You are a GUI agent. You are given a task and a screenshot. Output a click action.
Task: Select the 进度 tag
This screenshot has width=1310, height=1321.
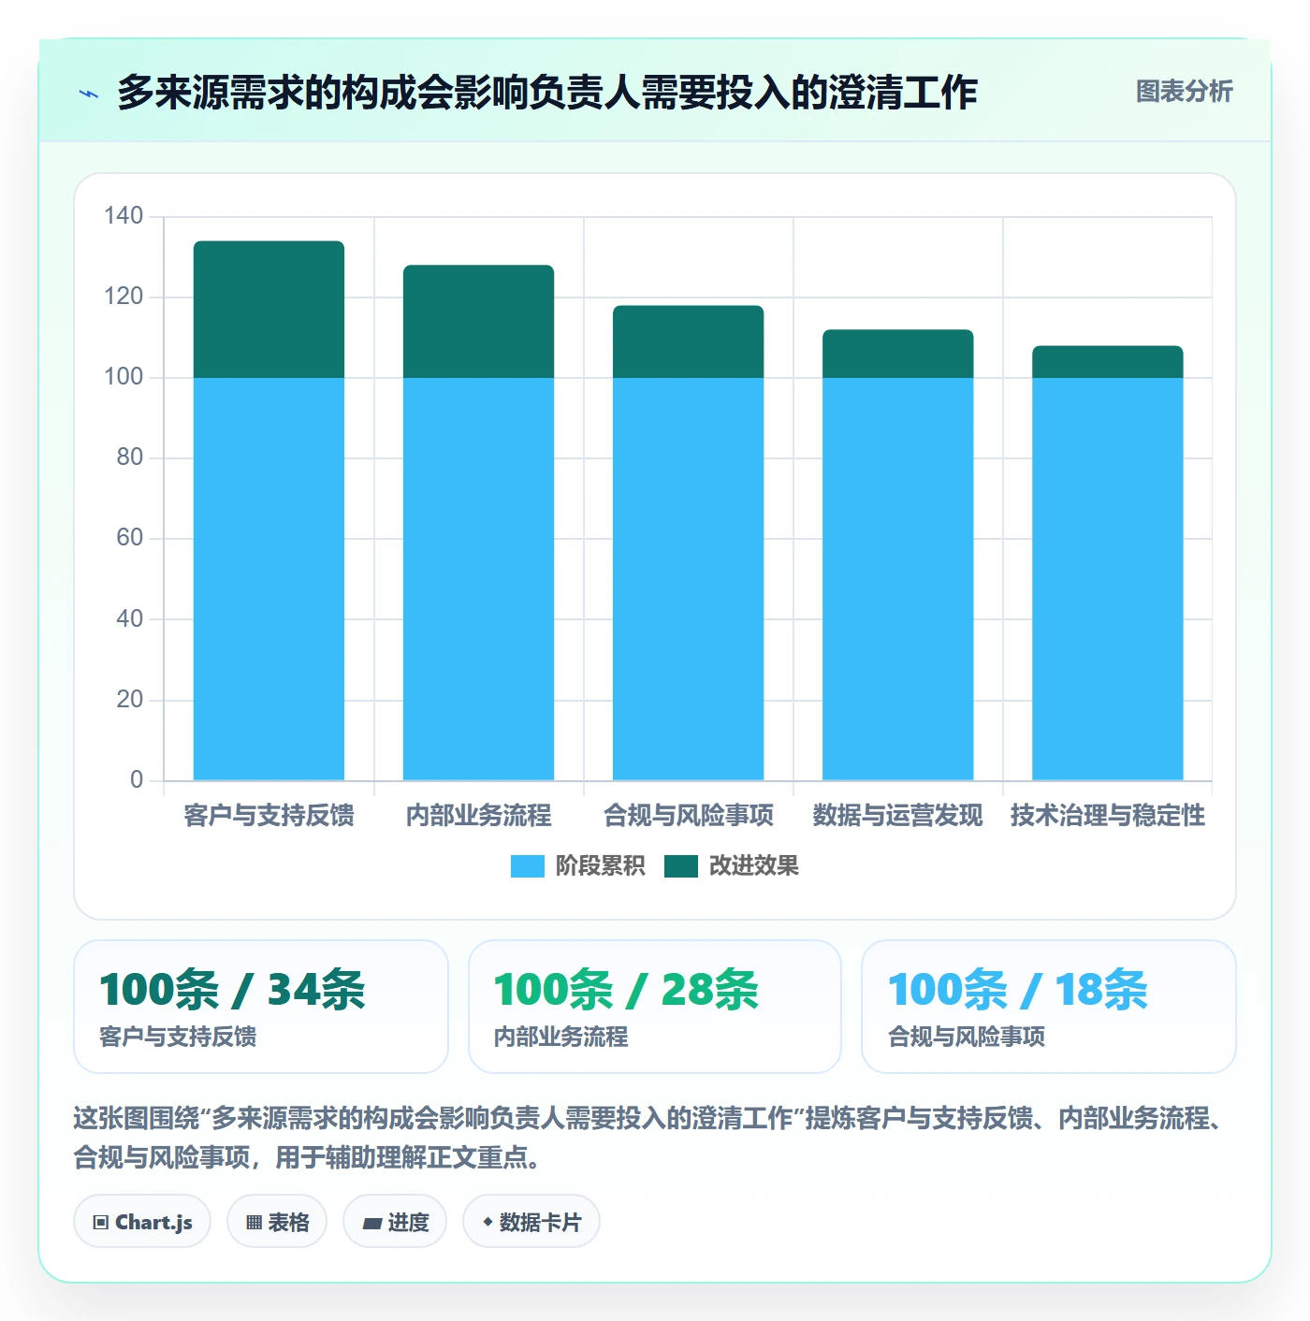point(395,1222)
